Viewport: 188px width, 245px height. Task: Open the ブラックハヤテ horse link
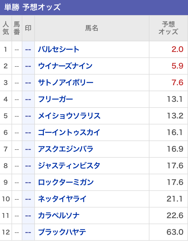(62, 232)
